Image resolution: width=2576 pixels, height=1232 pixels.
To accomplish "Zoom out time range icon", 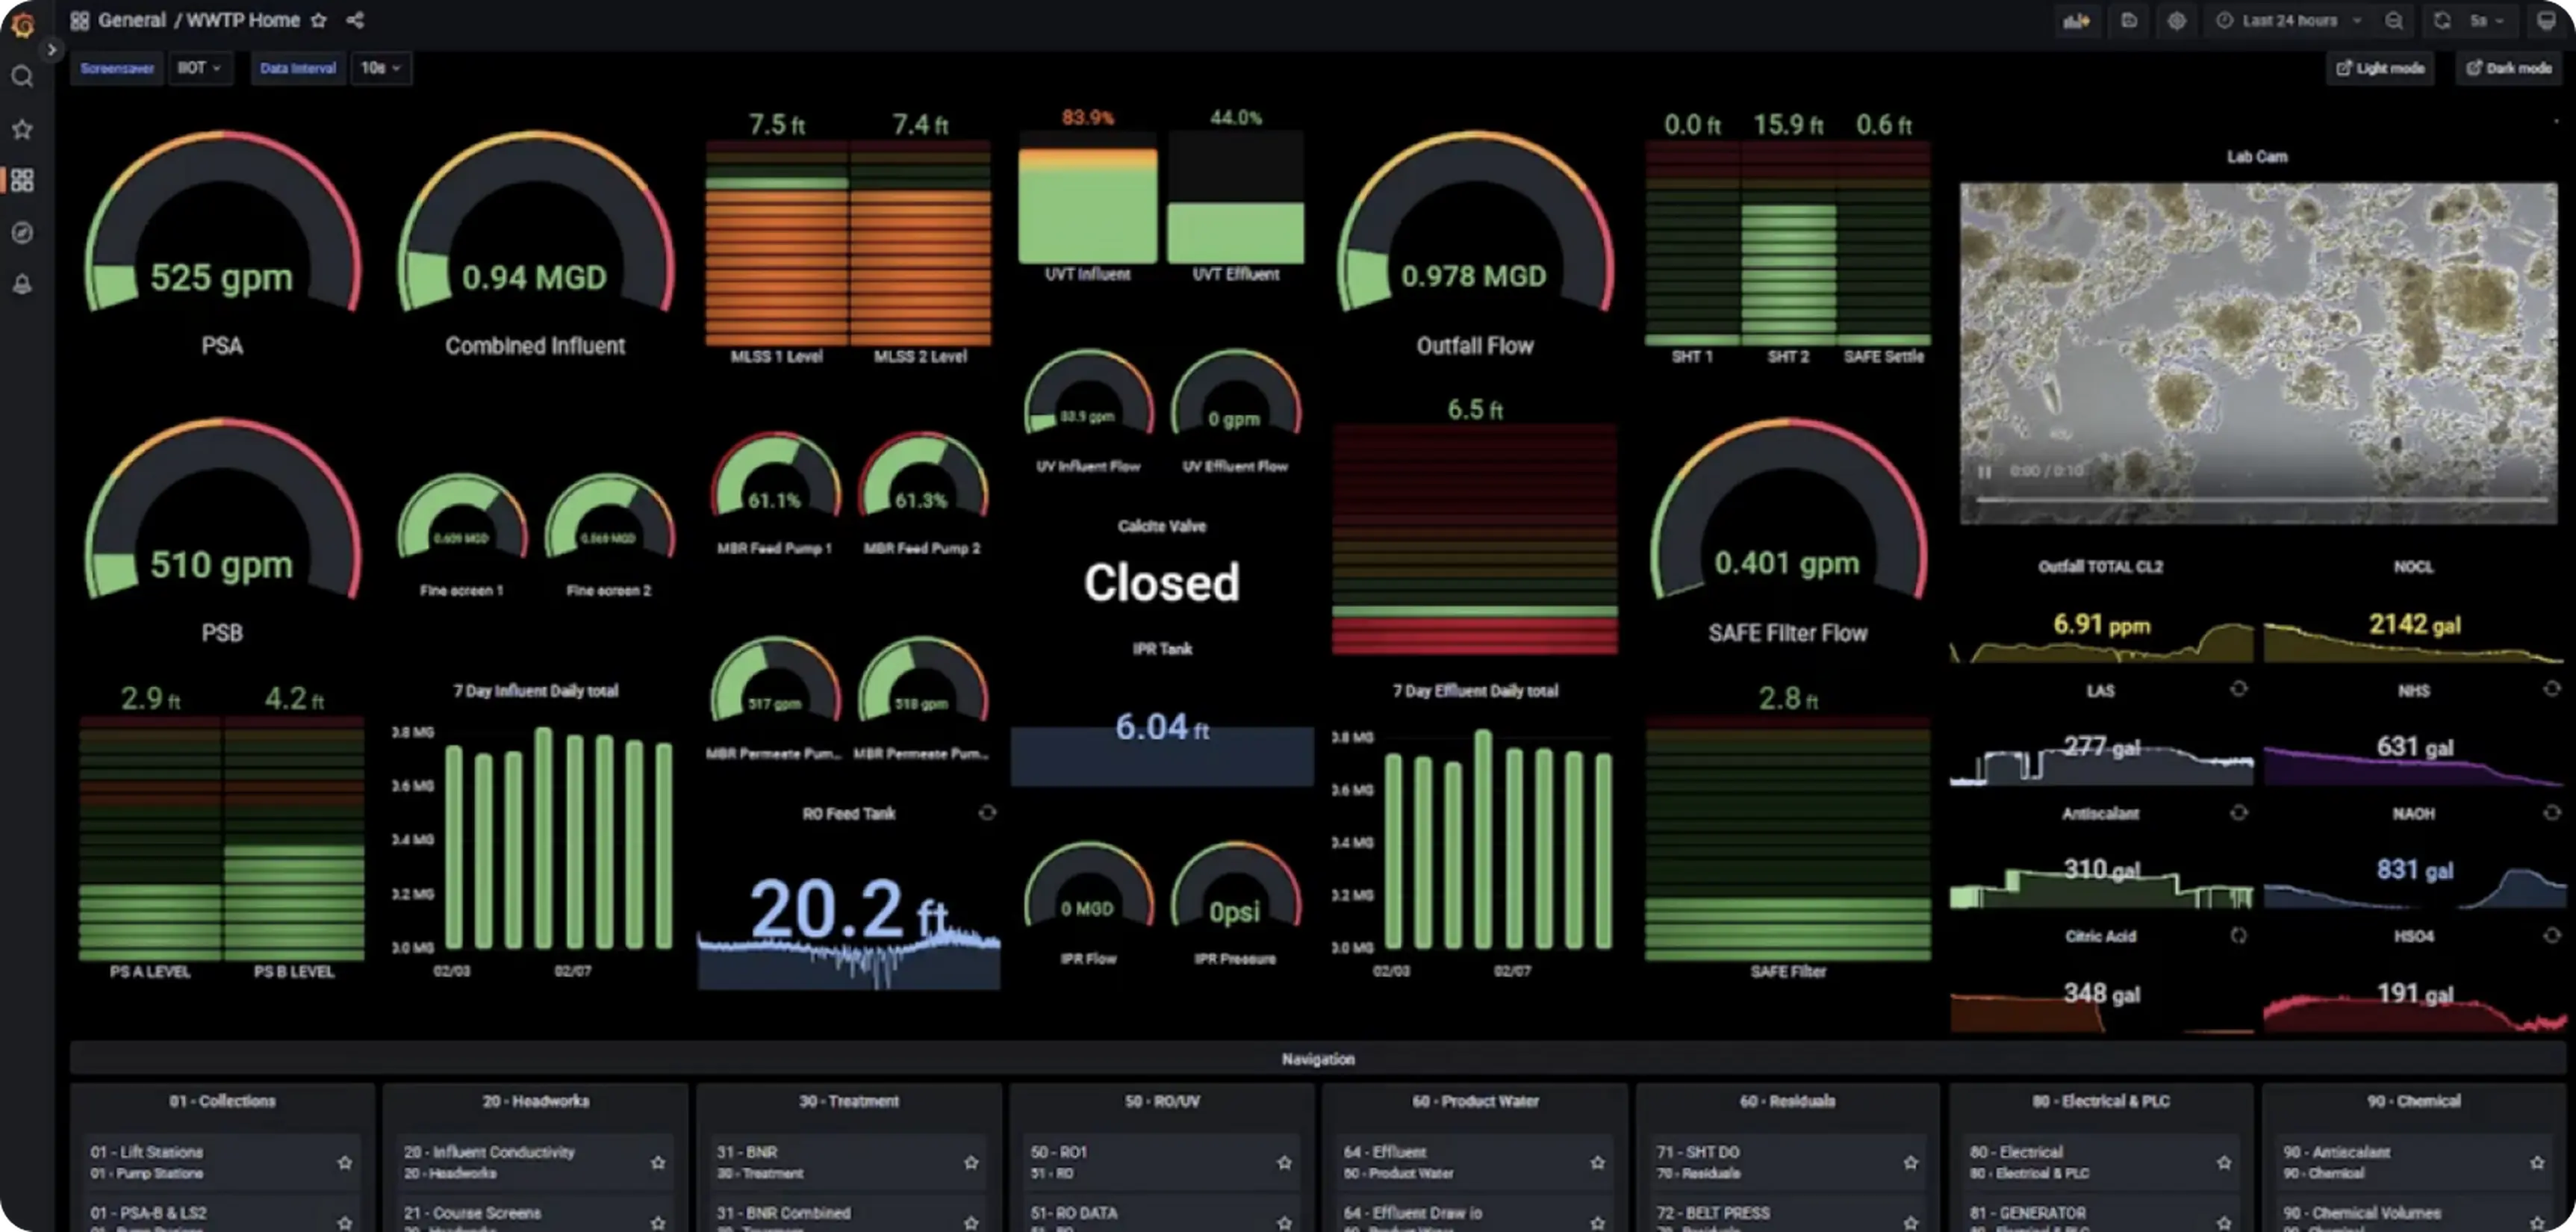I will coord(2394,21).
